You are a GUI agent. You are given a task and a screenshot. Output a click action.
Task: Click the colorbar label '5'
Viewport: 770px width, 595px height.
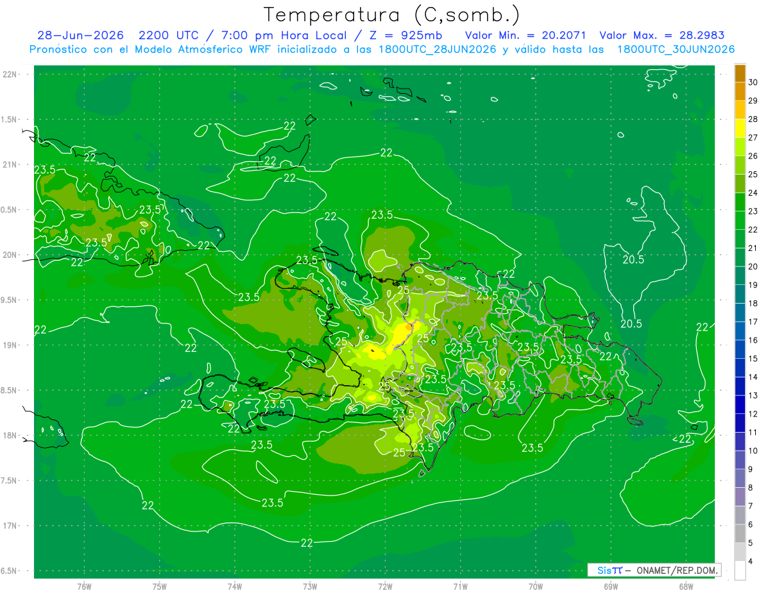(752, 543)
